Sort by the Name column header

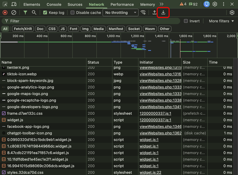click(43, 62)
